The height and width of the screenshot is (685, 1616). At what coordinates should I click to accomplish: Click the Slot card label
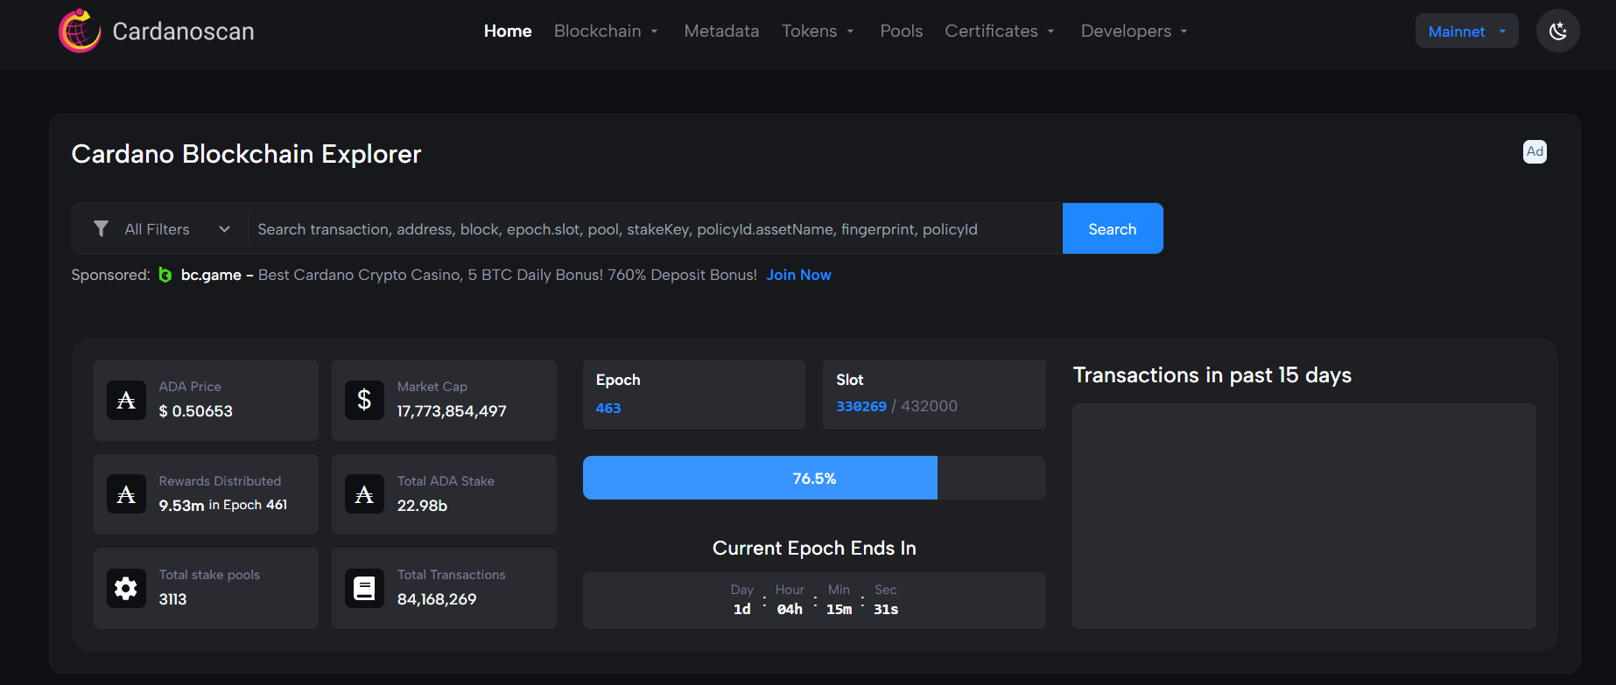[849, 380]
